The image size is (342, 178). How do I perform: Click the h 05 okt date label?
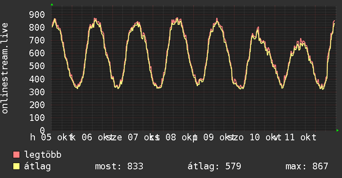tap(51, 137)
